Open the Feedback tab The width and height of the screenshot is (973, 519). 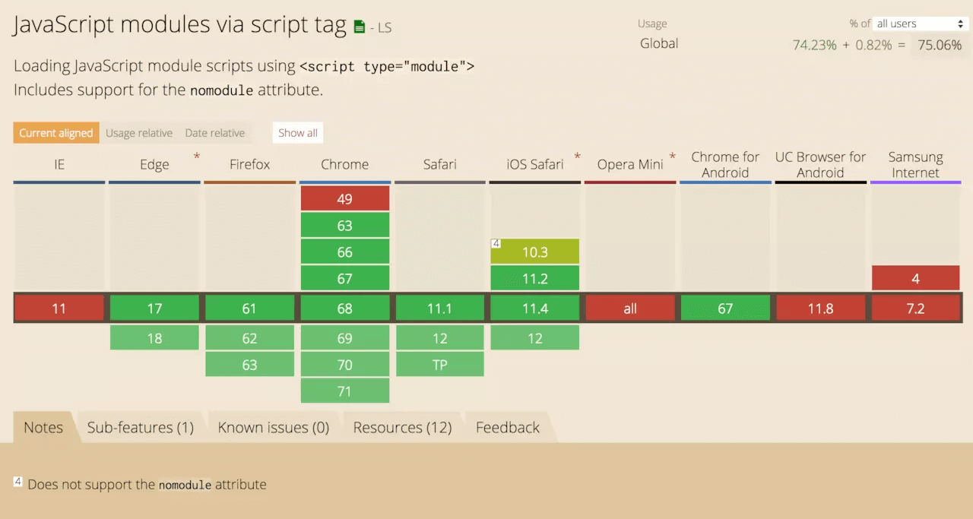(x=508, y=427)
